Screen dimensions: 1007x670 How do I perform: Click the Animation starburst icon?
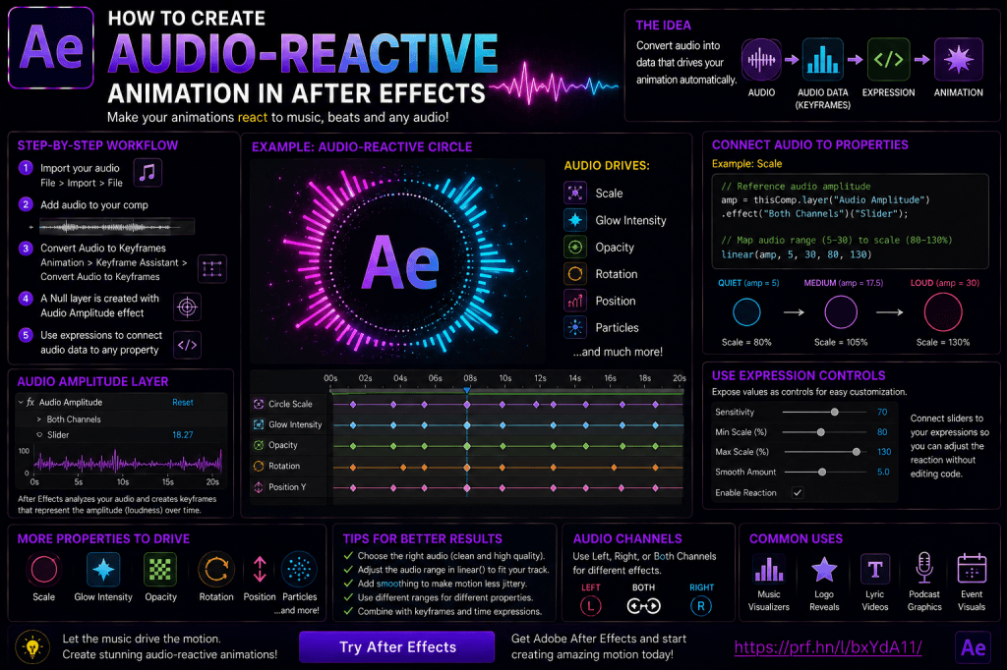click(x=958, y=60)
